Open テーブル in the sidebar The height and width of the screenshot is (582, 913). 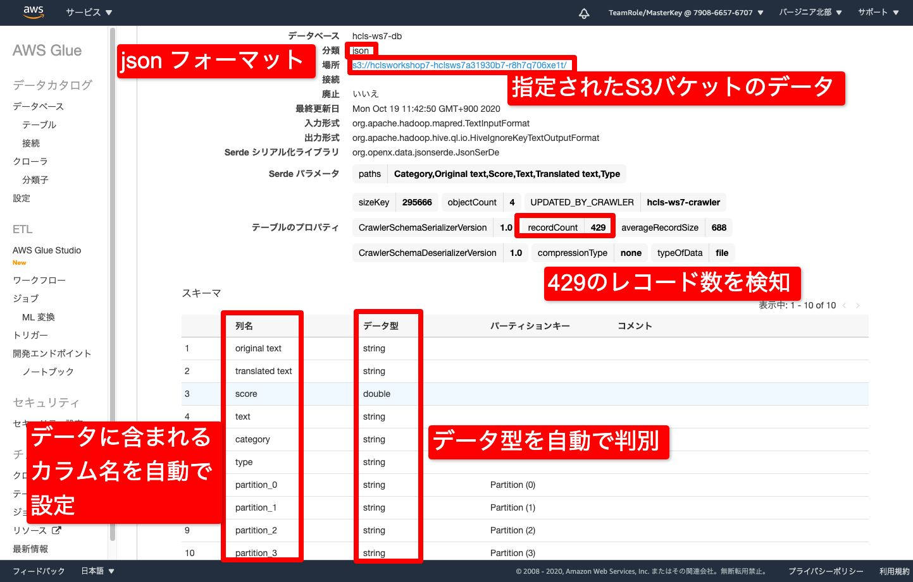coord(39,124)
